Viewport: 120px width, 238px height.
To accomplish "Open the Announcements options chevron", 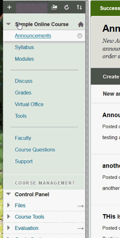I will tap(80, 36).
